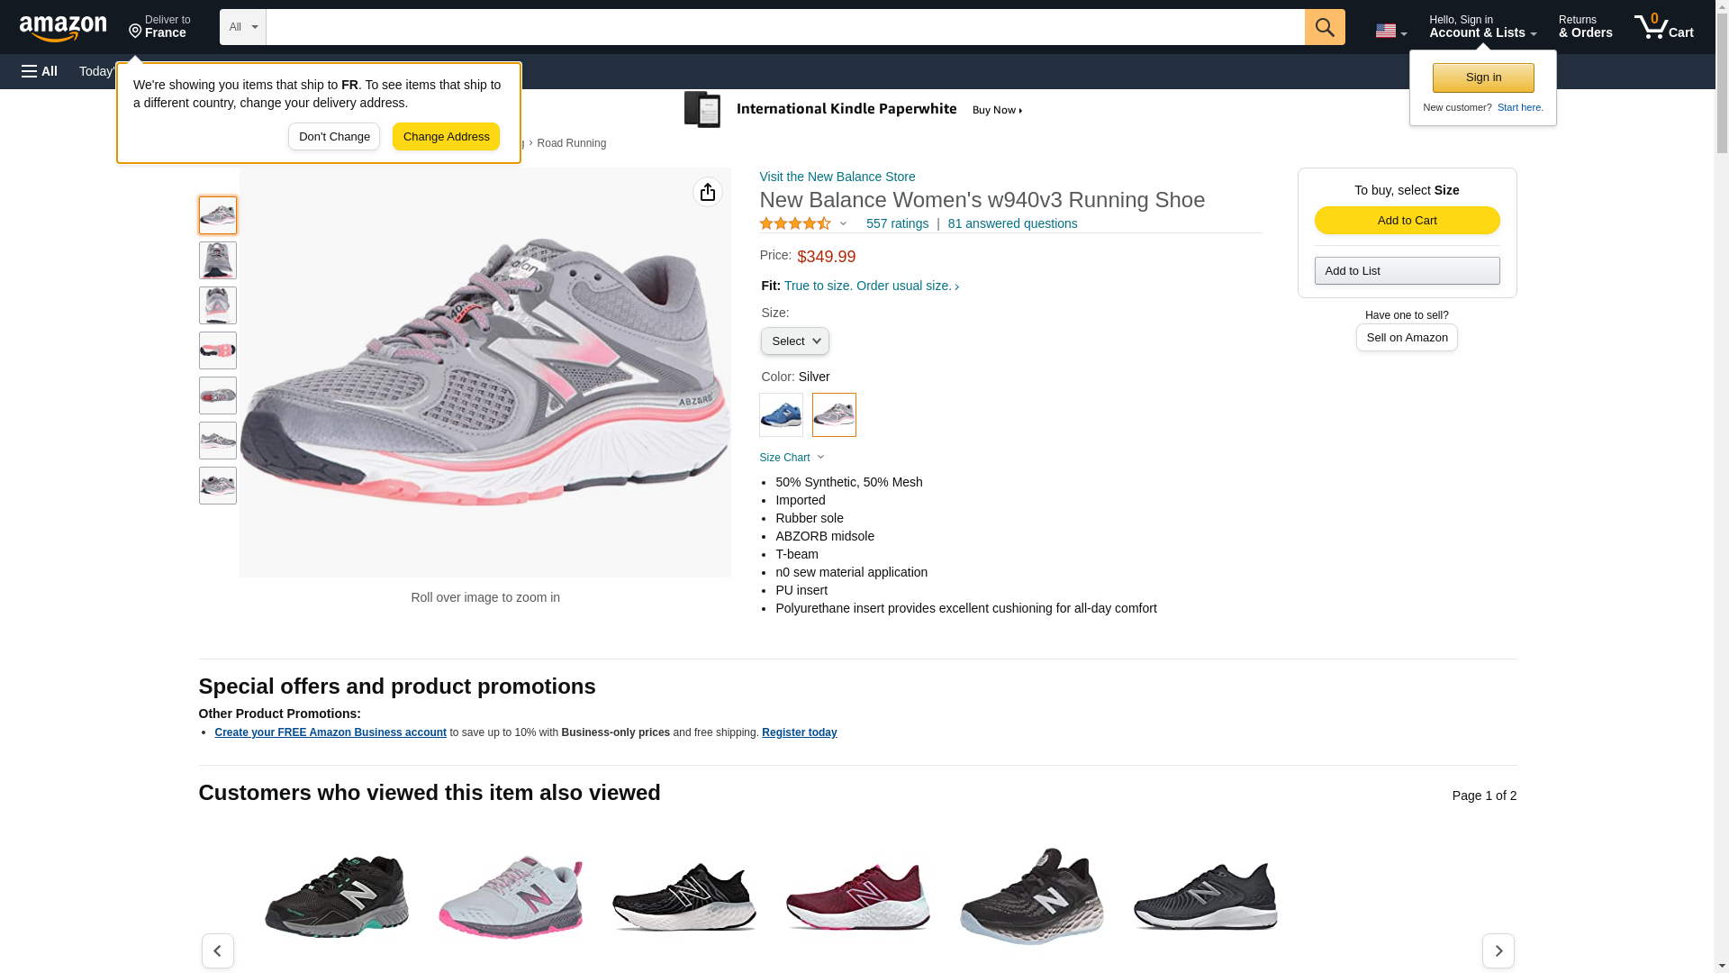This screenshot has height=973, width=1729.
Task: Go to previous carousel page arrow
Action: (x=217, y=950)
